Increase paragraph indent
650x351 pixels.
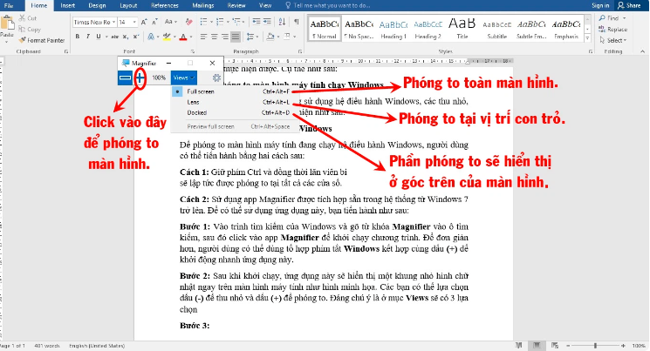pos(267,22)
